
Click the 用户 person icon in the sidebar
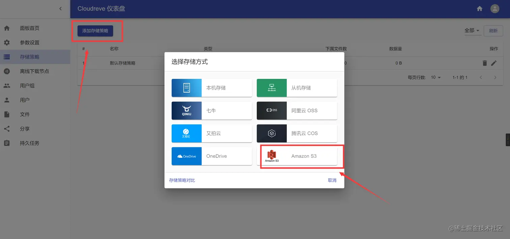pos(7,100)
